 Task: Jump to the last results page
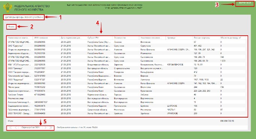pos(51,128)
